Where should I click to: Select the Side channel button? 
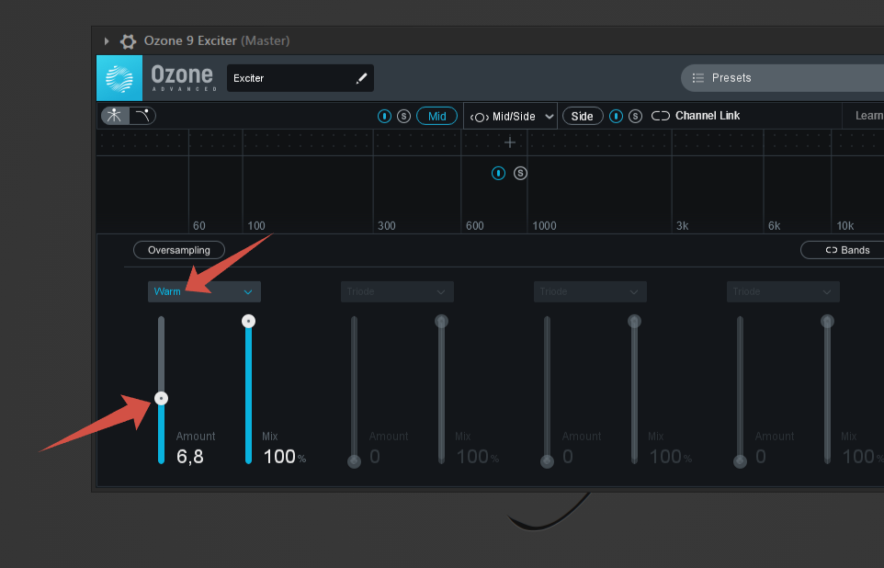tap(583, 116)
